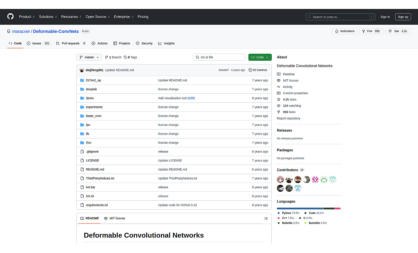Screen dimensions: 418x253
Task: Expand the Enterprise menu
Action: click(123, 17)
